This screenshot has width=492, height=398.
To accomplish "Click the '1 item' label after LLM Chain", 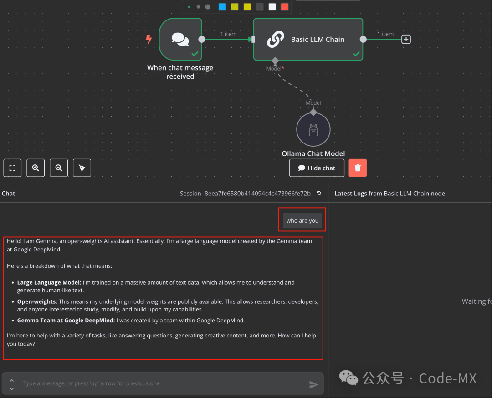I will [x=385, y=34].
